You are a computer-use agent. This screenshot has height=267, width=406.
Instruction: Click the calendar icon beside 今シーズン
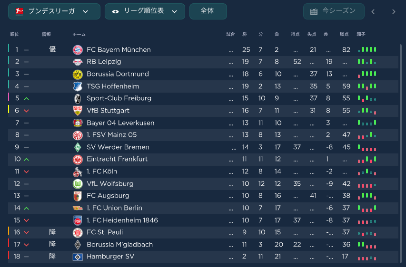tap(314, 11)
